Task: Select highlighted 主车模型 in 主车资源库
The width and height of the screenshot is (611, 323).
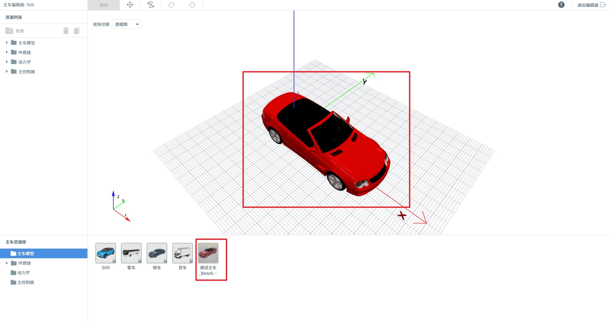Action: tap(44, 254)
